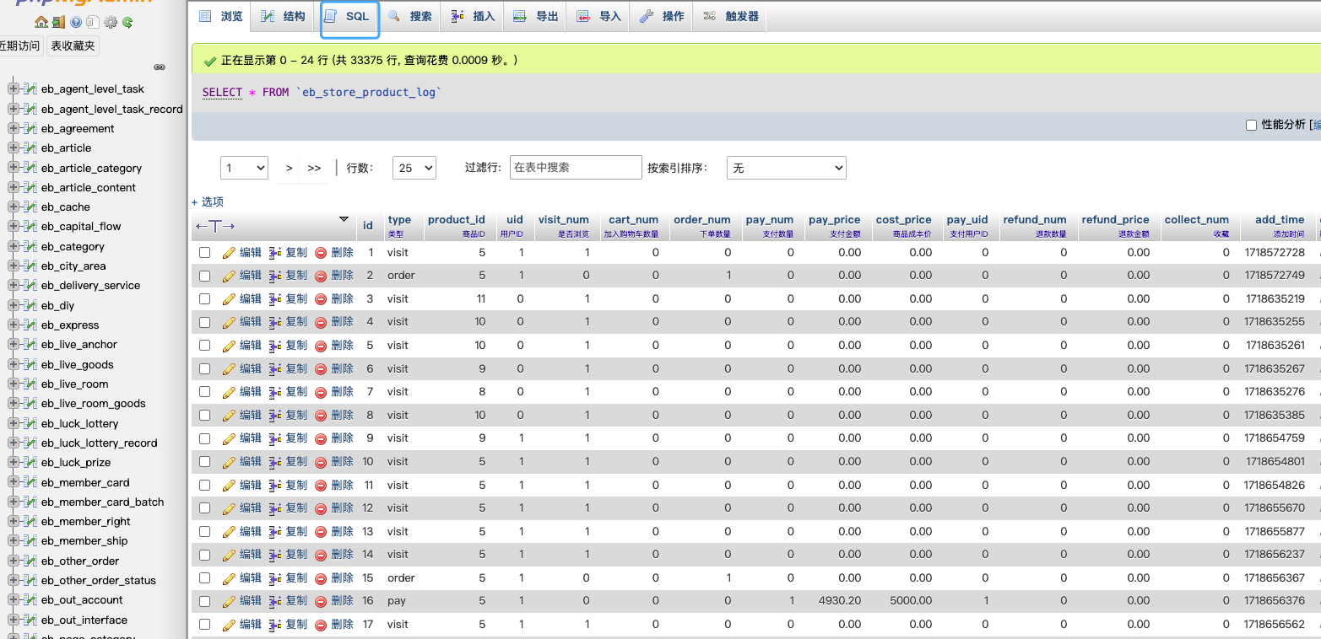1321x639 pixels.
Task: Select checkbox for row id 2
Action: click(x=204, y=276)
